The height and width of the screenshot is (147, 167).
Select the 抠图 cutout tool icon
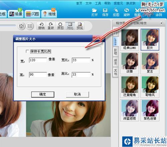116,10
